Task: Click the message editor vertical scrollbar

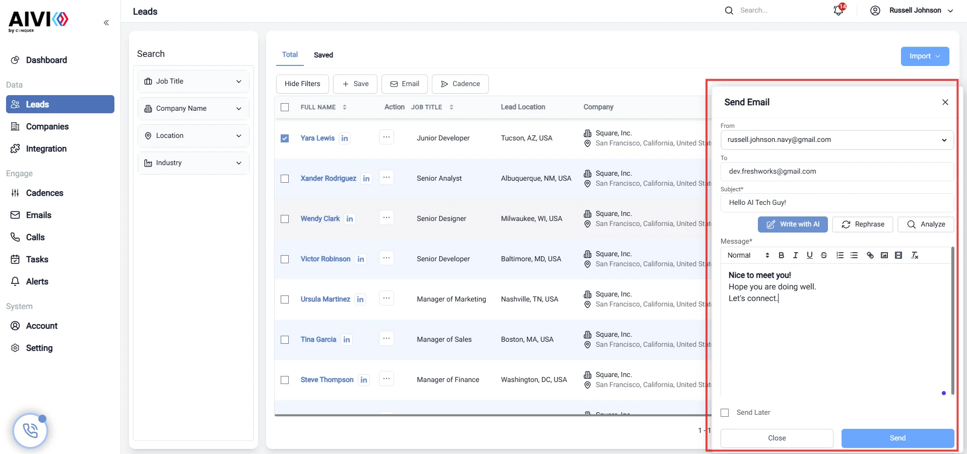Action: coord(952,321)
